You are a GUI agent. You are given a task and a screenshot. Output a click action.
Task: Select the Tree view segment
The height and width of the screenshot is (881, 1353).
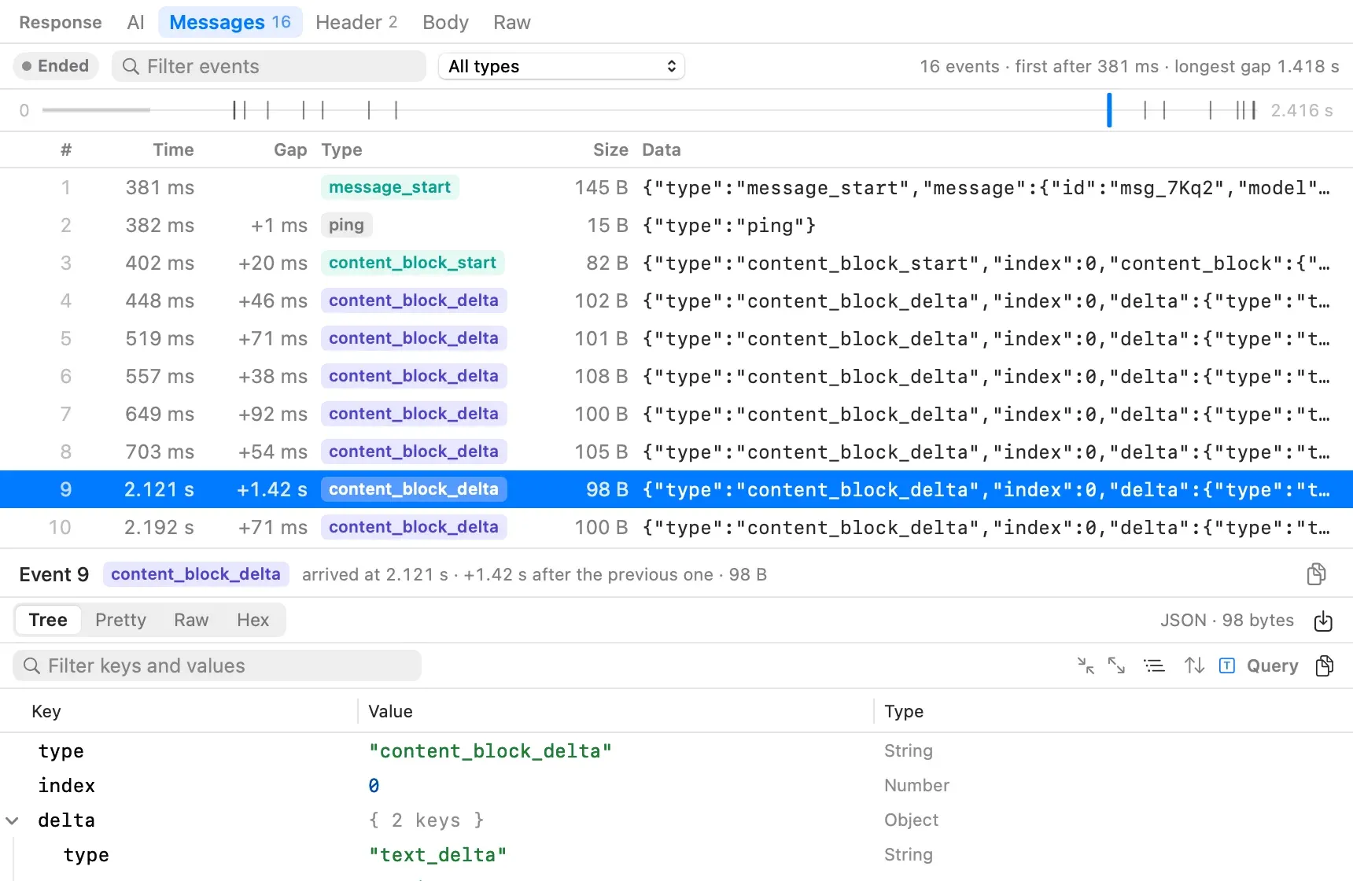coord(48,620)
